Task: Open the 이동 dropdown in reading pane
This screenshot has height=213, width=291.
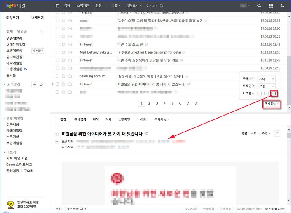Action: (x=145, y=119)
